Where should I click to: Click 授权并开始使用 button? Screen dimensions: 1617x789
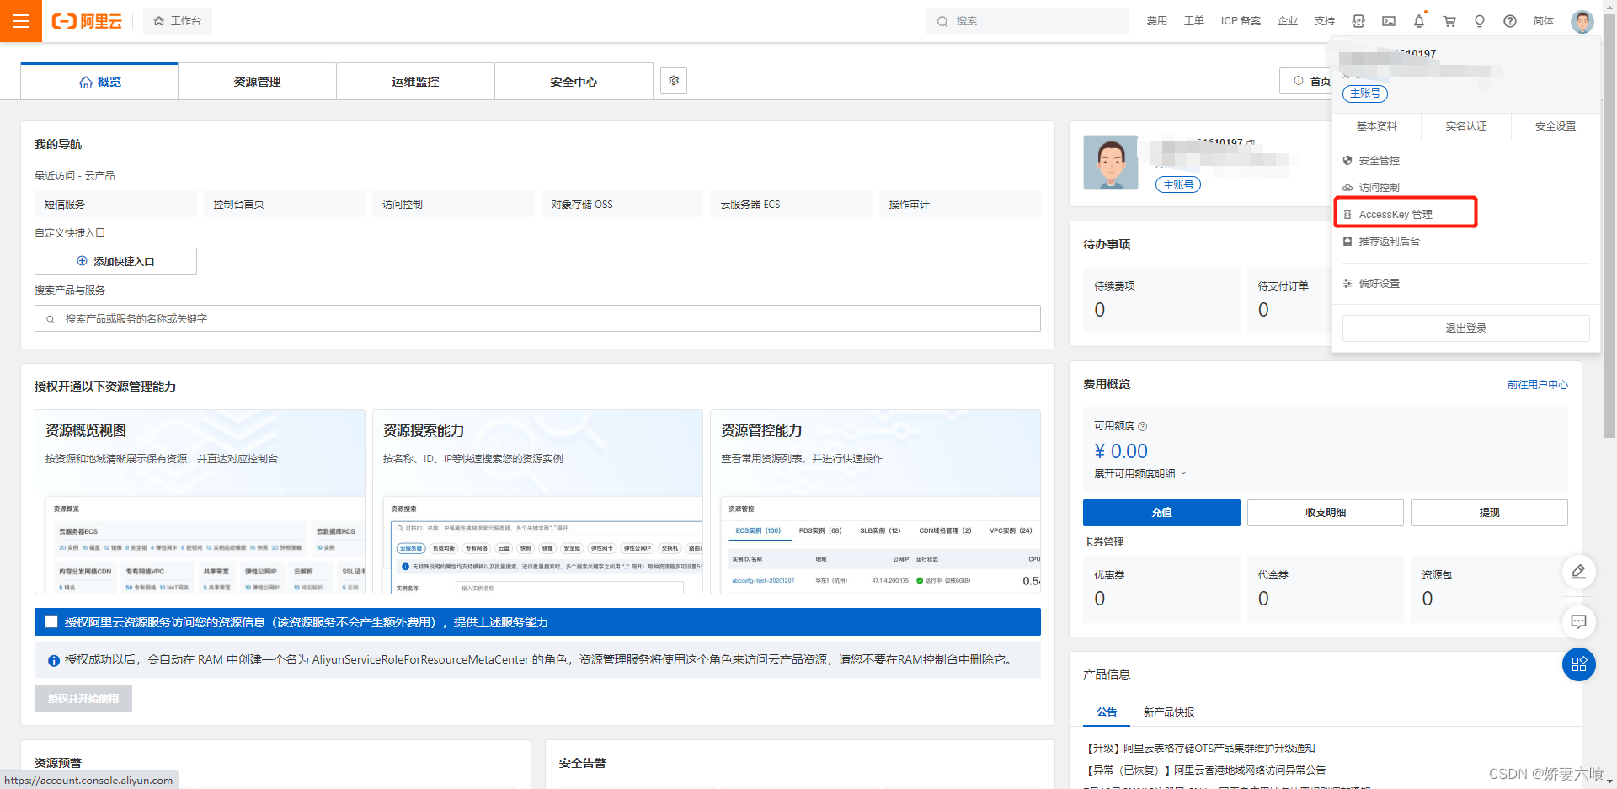83,698
